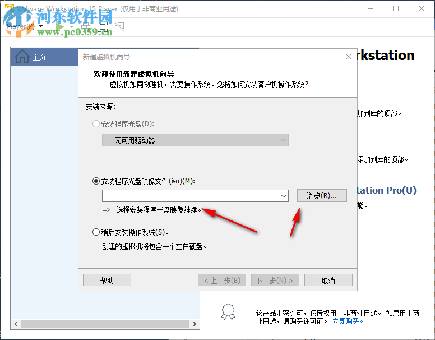The width and height of the screenshot is (435, 340).
Task: Click the library scroll right arrow
Action: 195,324
